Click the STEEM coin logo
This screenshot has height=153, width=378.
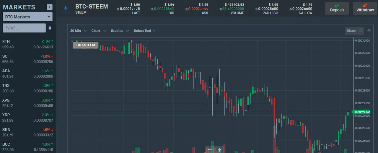66,9
